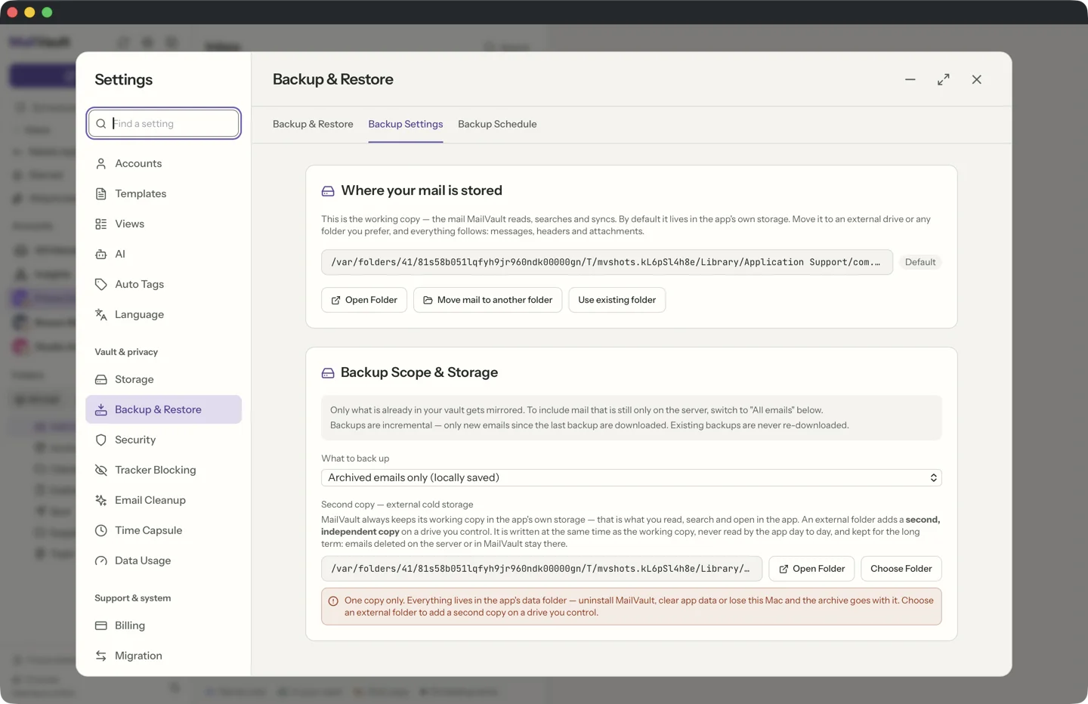The width and height of the screenshot is (1088, 704).
Task: Click the search magnifier icon
Action: pos(101,123)
